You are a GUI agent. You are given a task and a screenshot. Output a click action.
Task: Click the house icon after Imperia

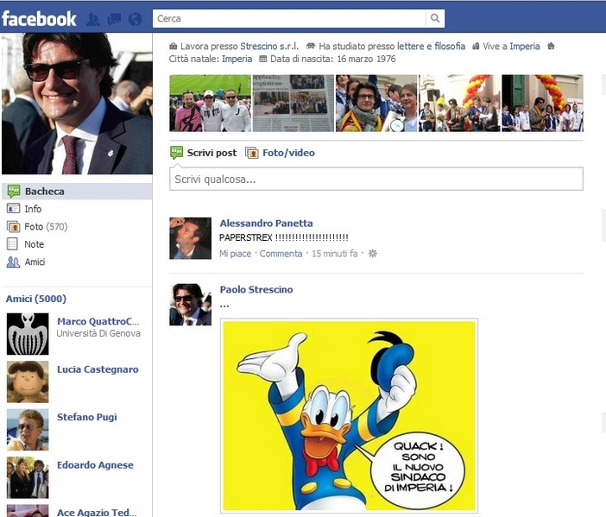point(551,46)
